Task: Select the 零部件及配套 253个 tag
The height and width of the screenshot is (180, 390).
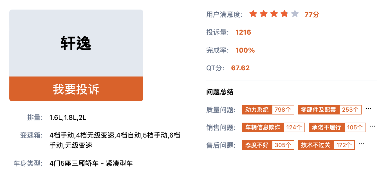Action: (330, 110)
